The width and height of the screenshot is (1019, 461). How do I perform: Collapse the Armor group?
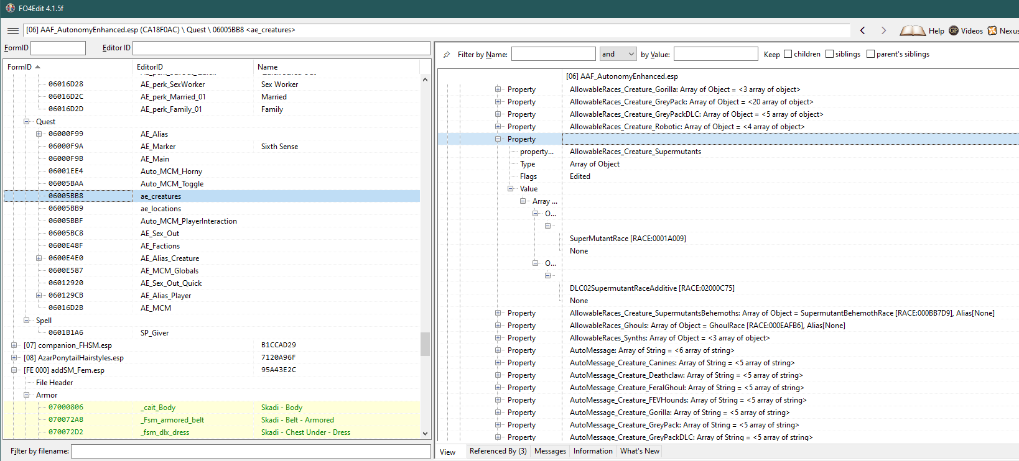click(26, 395)
